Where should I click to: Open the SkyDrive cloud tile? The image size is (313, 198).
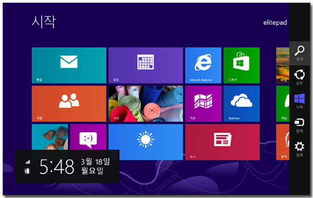point(242,104)
